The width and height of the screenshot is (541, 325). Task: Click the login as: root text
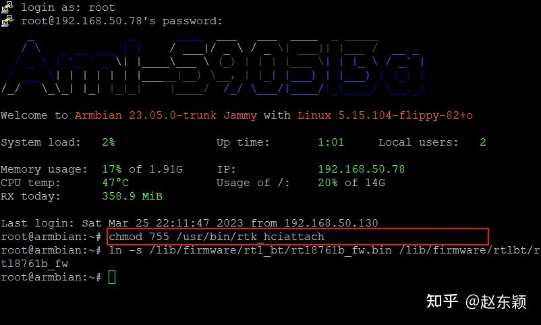tap(68, 7)
